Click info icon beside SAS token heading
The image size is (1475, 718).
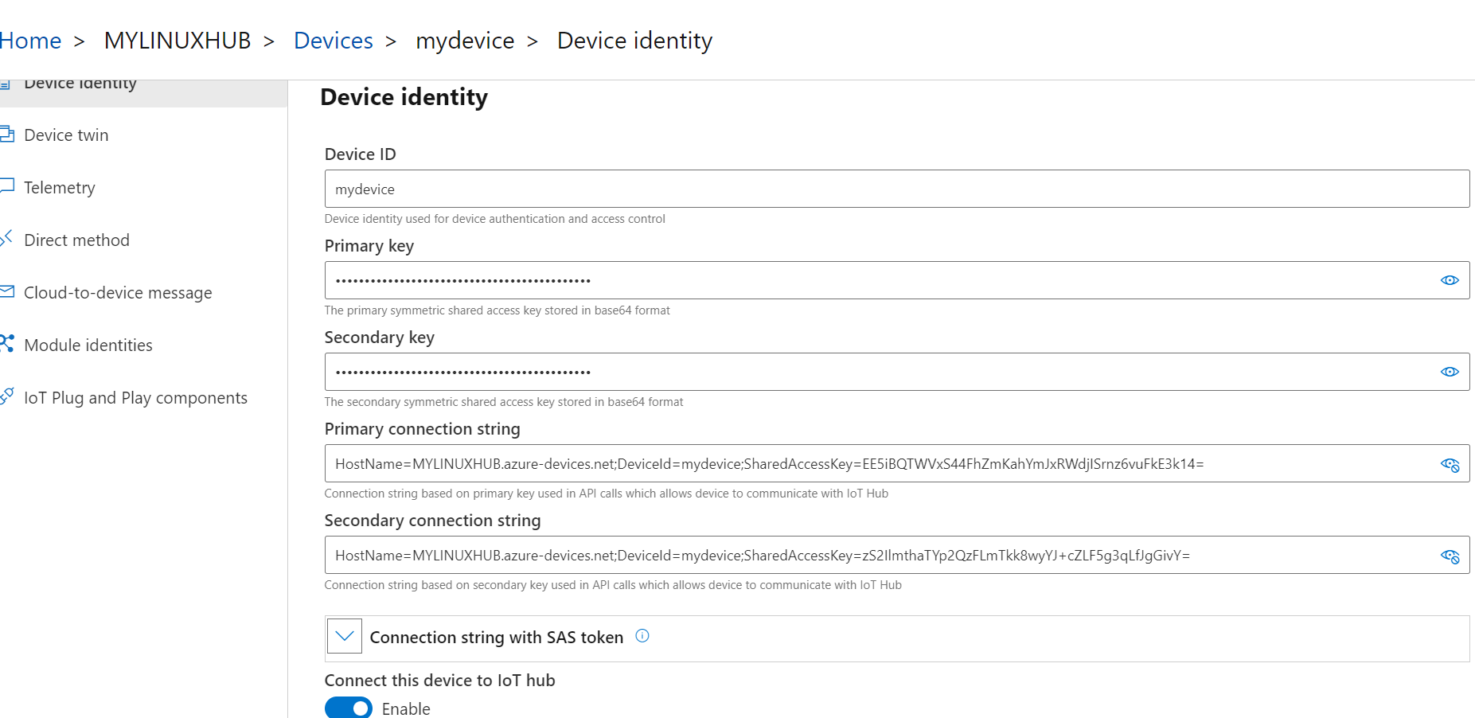[642, 636]
